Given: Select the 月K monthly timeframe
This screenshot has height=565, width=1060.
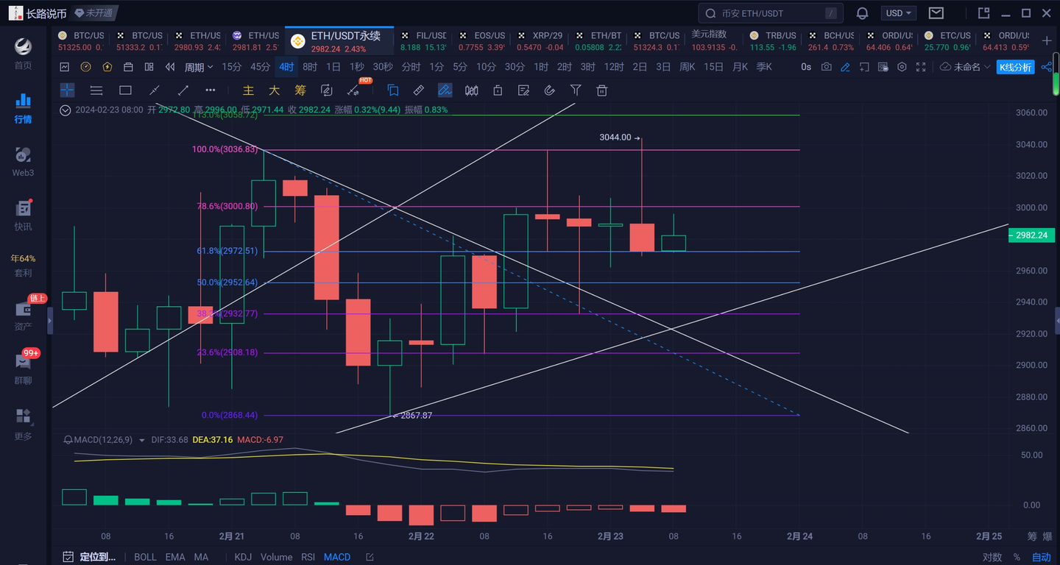Looking at the screenshot, I should click(x=741, y=67).
